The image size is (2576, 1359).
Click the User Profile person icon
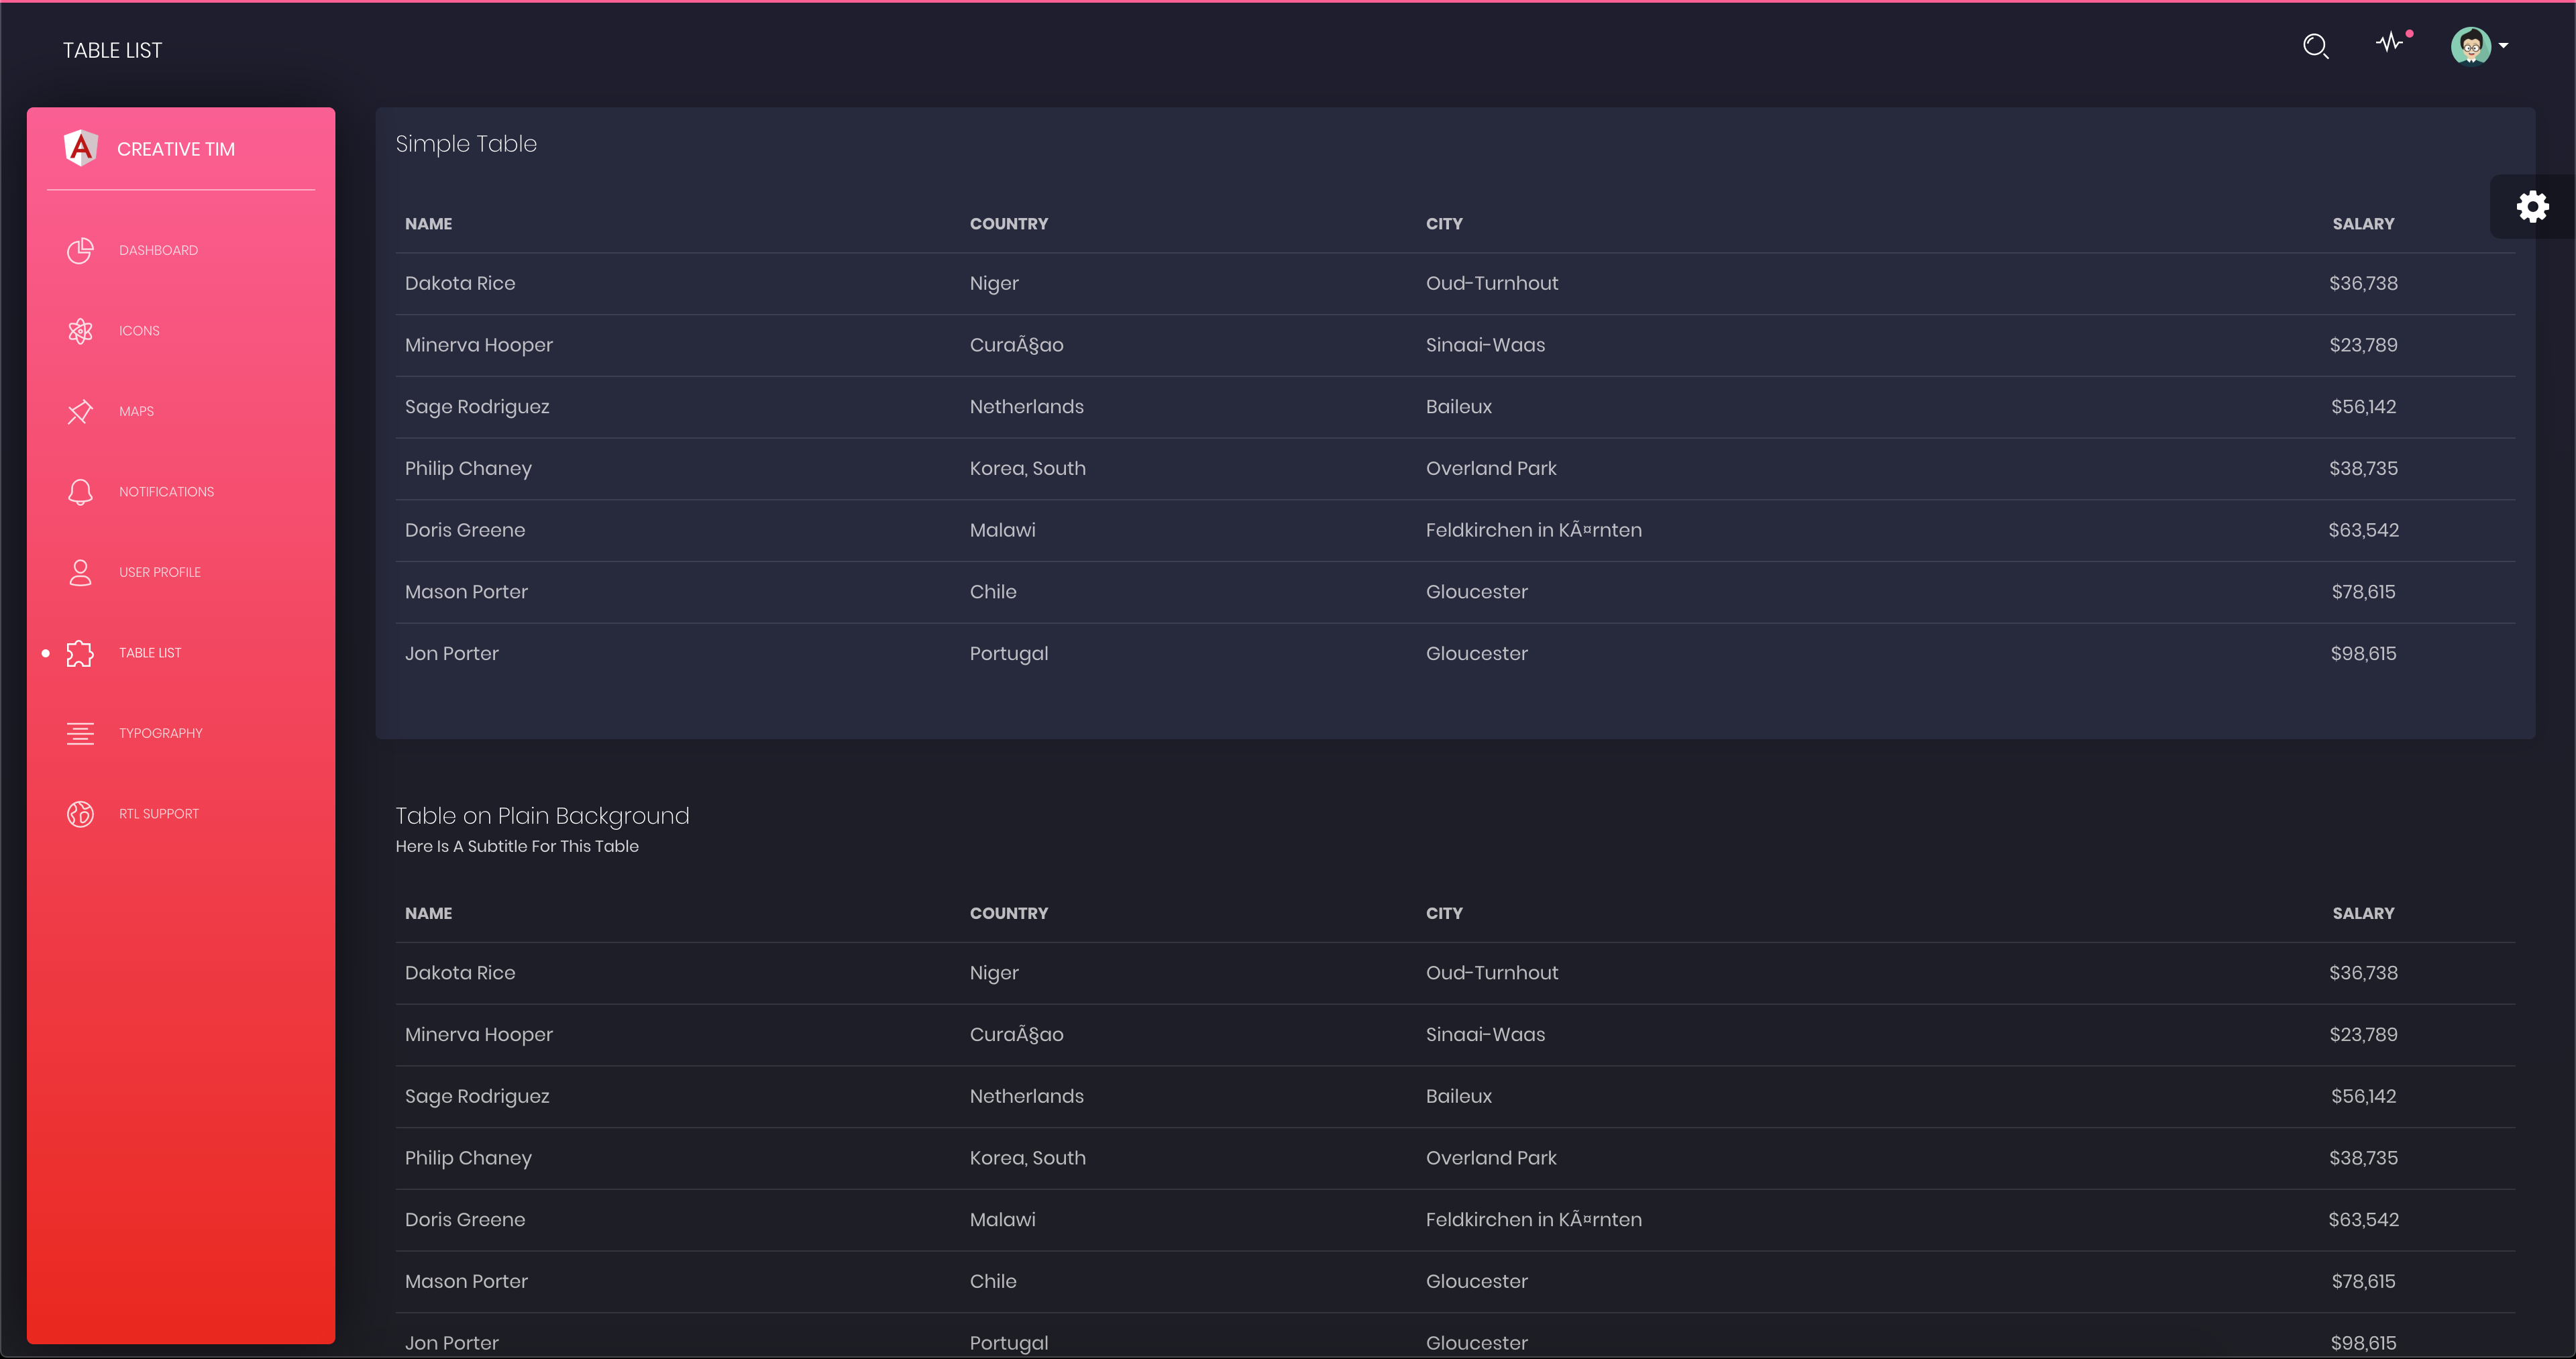[80, 572]
